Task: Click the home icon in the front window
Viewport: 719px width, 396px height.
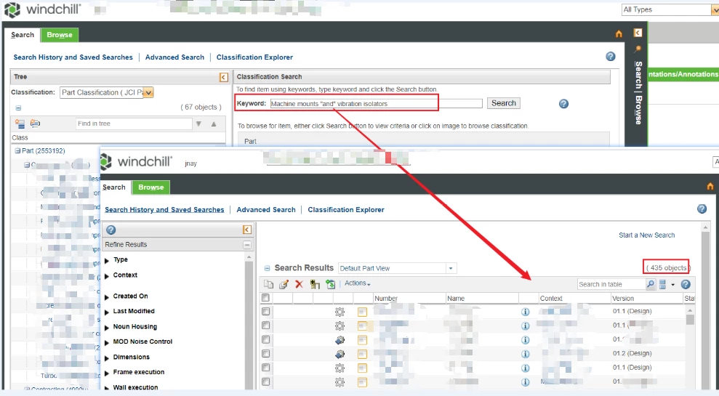Action: click(x=710, y=186)
